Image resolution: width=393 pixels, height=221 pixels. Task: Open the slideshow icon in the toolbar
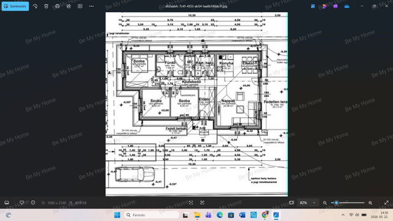pos(80,6)
